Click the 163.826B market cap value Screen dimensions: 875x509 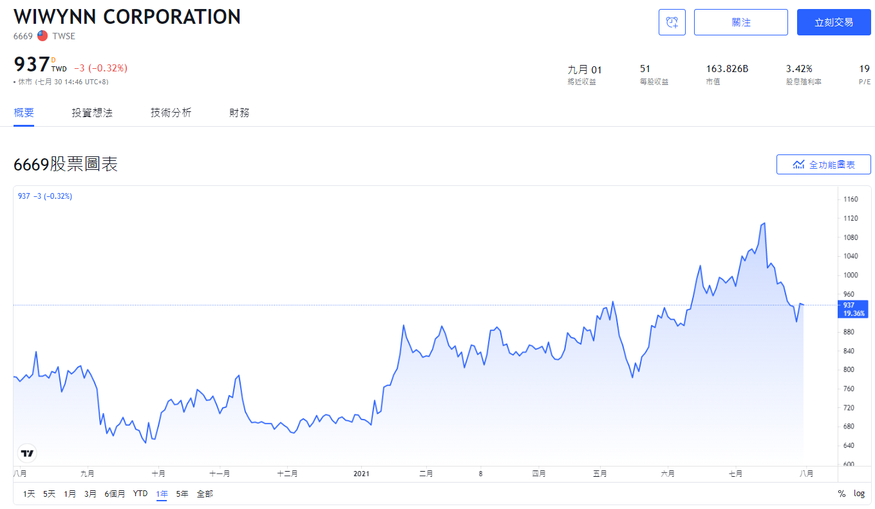[728, 69]
